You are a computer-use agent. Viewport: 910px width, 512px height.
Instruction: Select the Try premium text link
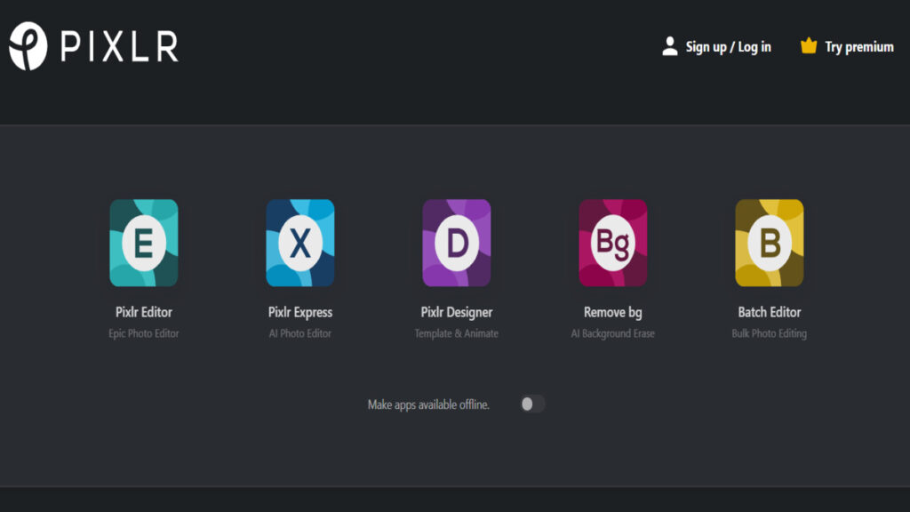(858, 47)
